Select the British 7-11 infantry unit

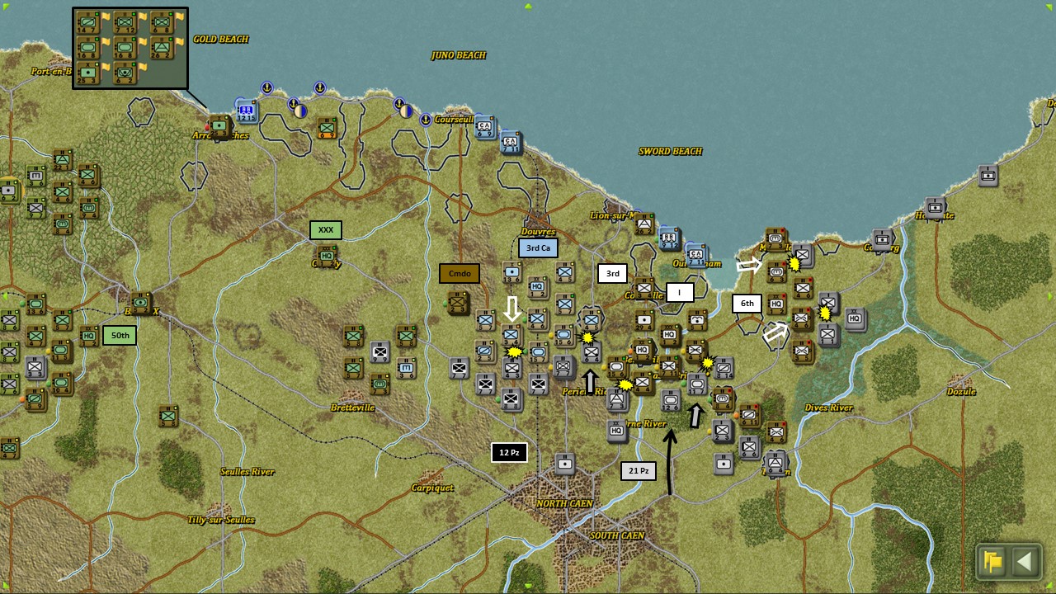click(668, 365)
